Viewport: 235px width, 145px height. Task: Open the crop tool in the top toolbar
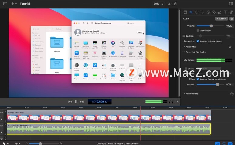coord(169,4)
